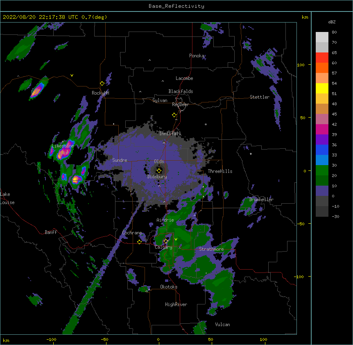The width and height of the screenshot is (353, 345).
Task: Click the Strathmore city label
Action: point(211,249)
